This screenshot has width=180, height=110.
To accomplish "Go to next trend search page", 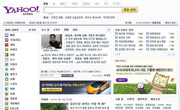I will tap(173, 54).
